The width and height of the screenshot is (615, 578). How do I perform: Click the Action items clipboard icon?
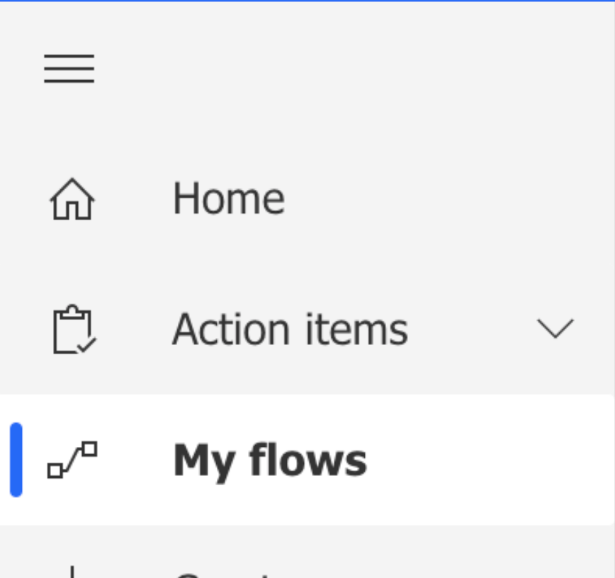(74, 329)
